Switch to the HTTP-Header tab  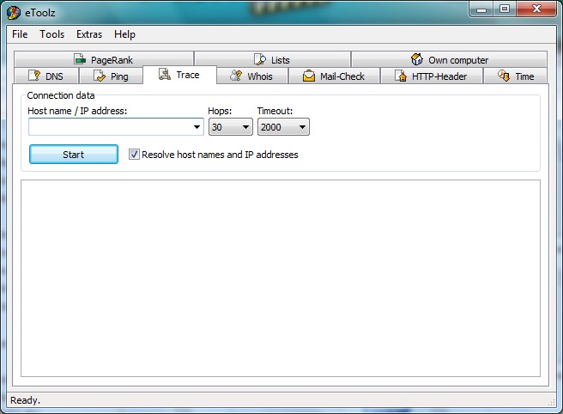coord(431,76)
